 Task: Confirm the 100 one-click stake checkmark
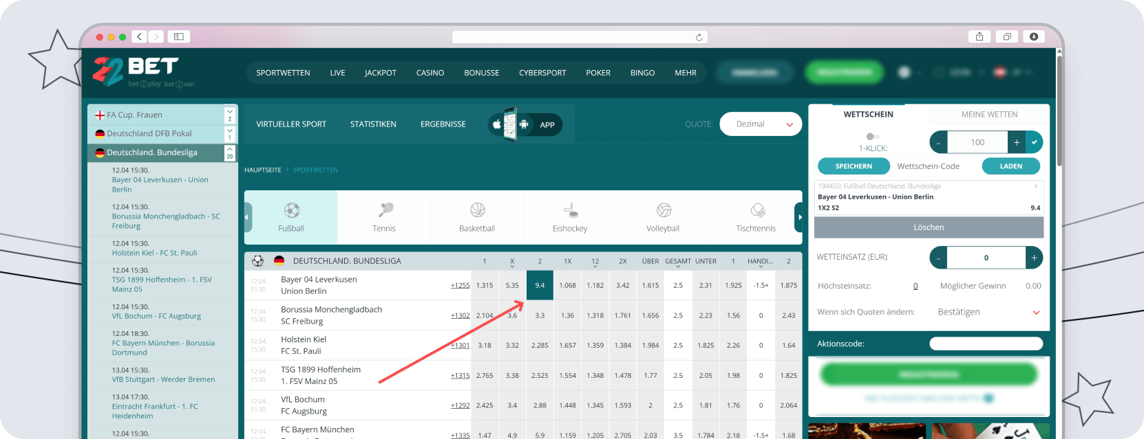(x=1034, y=142)
